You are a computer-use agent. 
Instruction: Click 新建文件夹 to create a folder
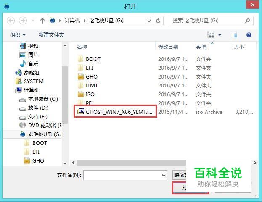click(x=51, y=35)
